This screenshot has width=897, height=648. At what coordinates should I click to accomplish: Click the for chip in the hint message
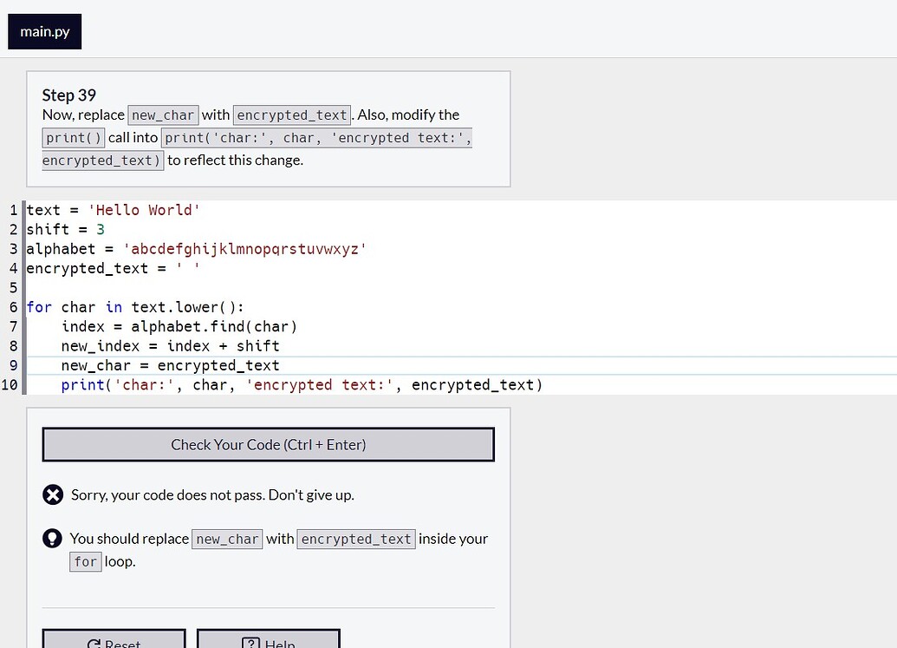tap(85, 561)
